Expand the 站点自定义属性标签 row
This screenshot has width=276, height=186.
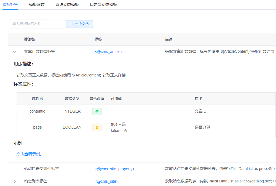point(15,169)
